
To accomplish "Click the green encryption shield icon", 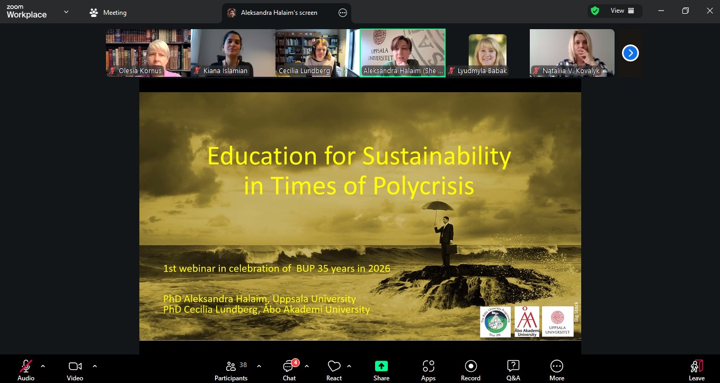I will click(595, 11).
